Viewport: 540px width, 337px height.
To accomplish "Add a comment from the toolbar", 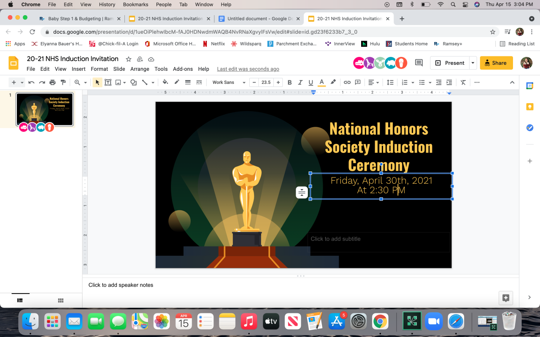I will pos(358,83).
